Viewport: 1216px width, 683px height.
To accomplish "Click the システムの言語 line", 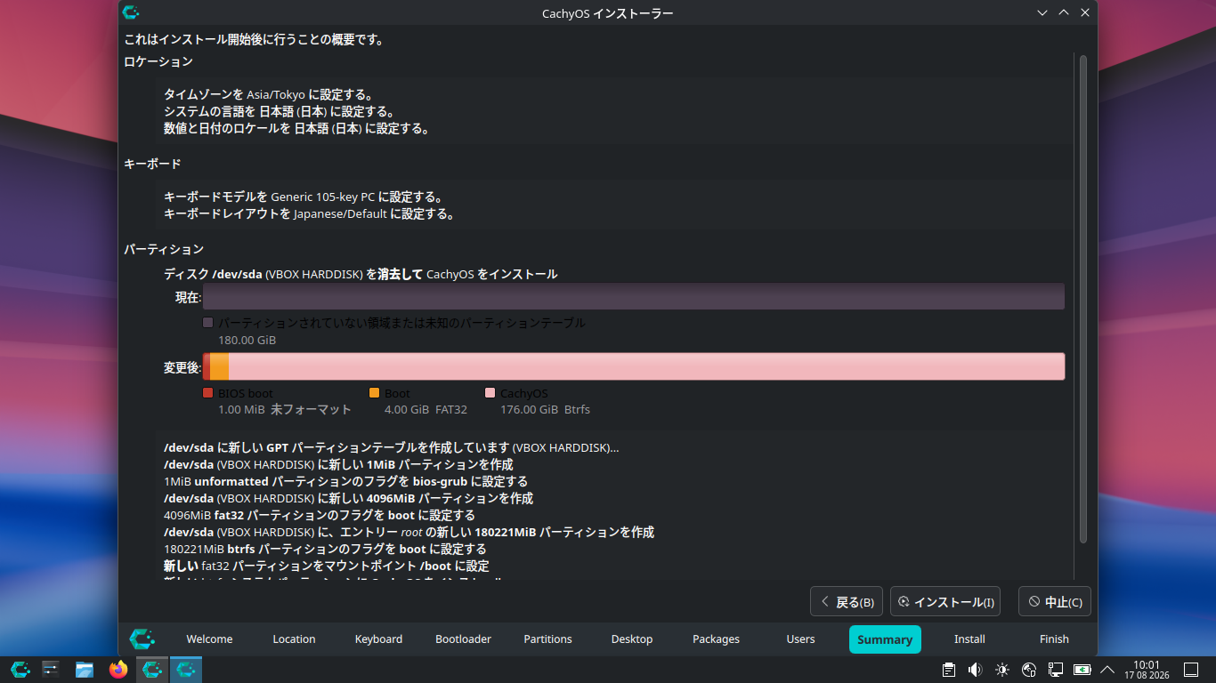I will [280, 111].
